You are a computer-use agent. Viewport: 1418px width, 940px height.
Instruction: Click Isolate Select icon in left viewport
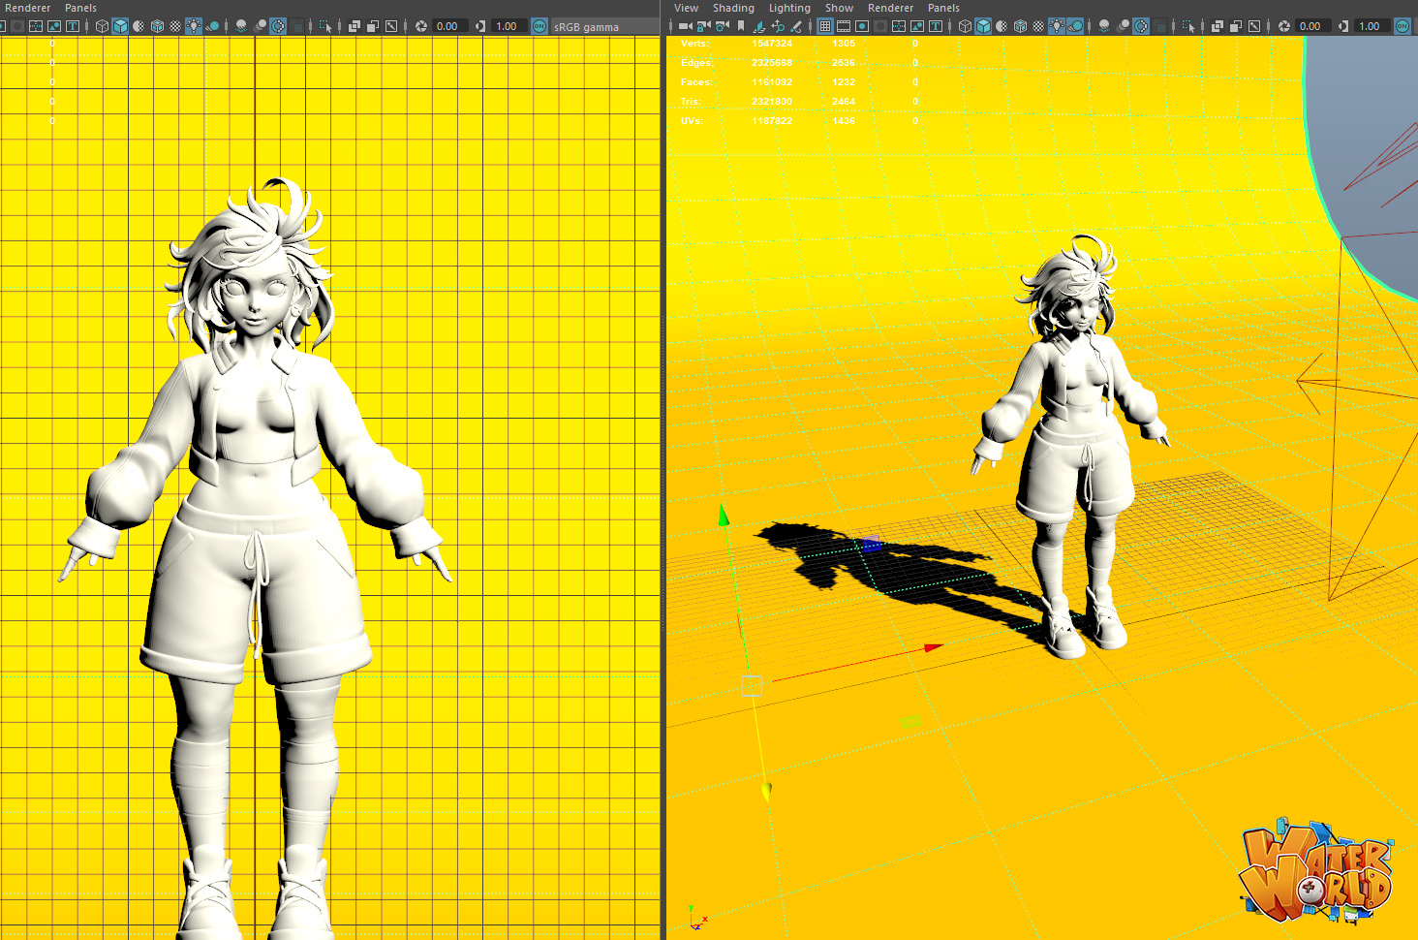[325, 26]
